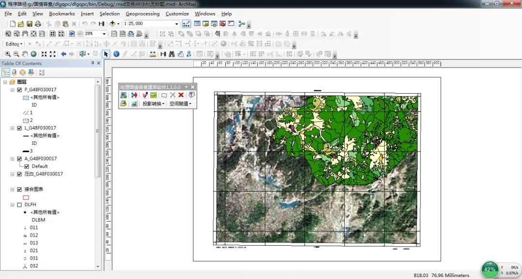This screenshot has width=522, height=279.
Task: Toggle the 压白_G48F030017 layer visibility
Action: (19, 174)
